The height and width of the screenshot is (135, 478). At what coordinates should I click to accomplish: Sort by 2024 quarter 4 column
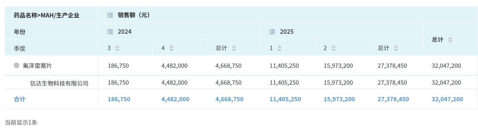(171, 48)
